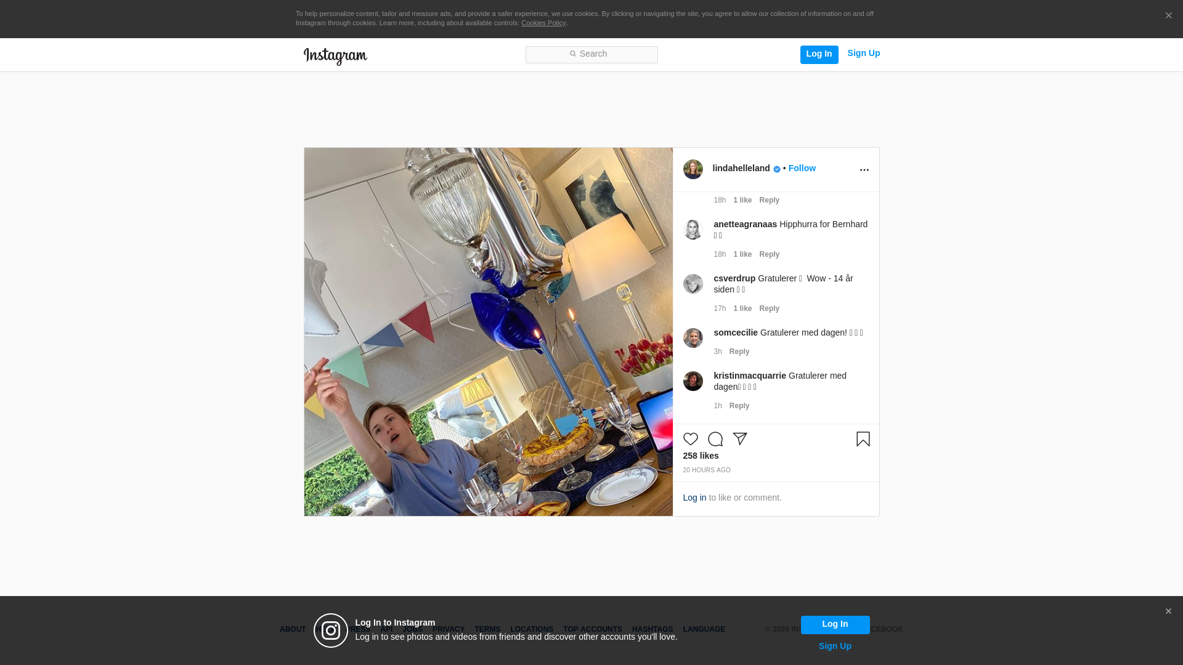Click the 20 HOURS AGO timestamp

pyautogui.click(x=707, y=470)
